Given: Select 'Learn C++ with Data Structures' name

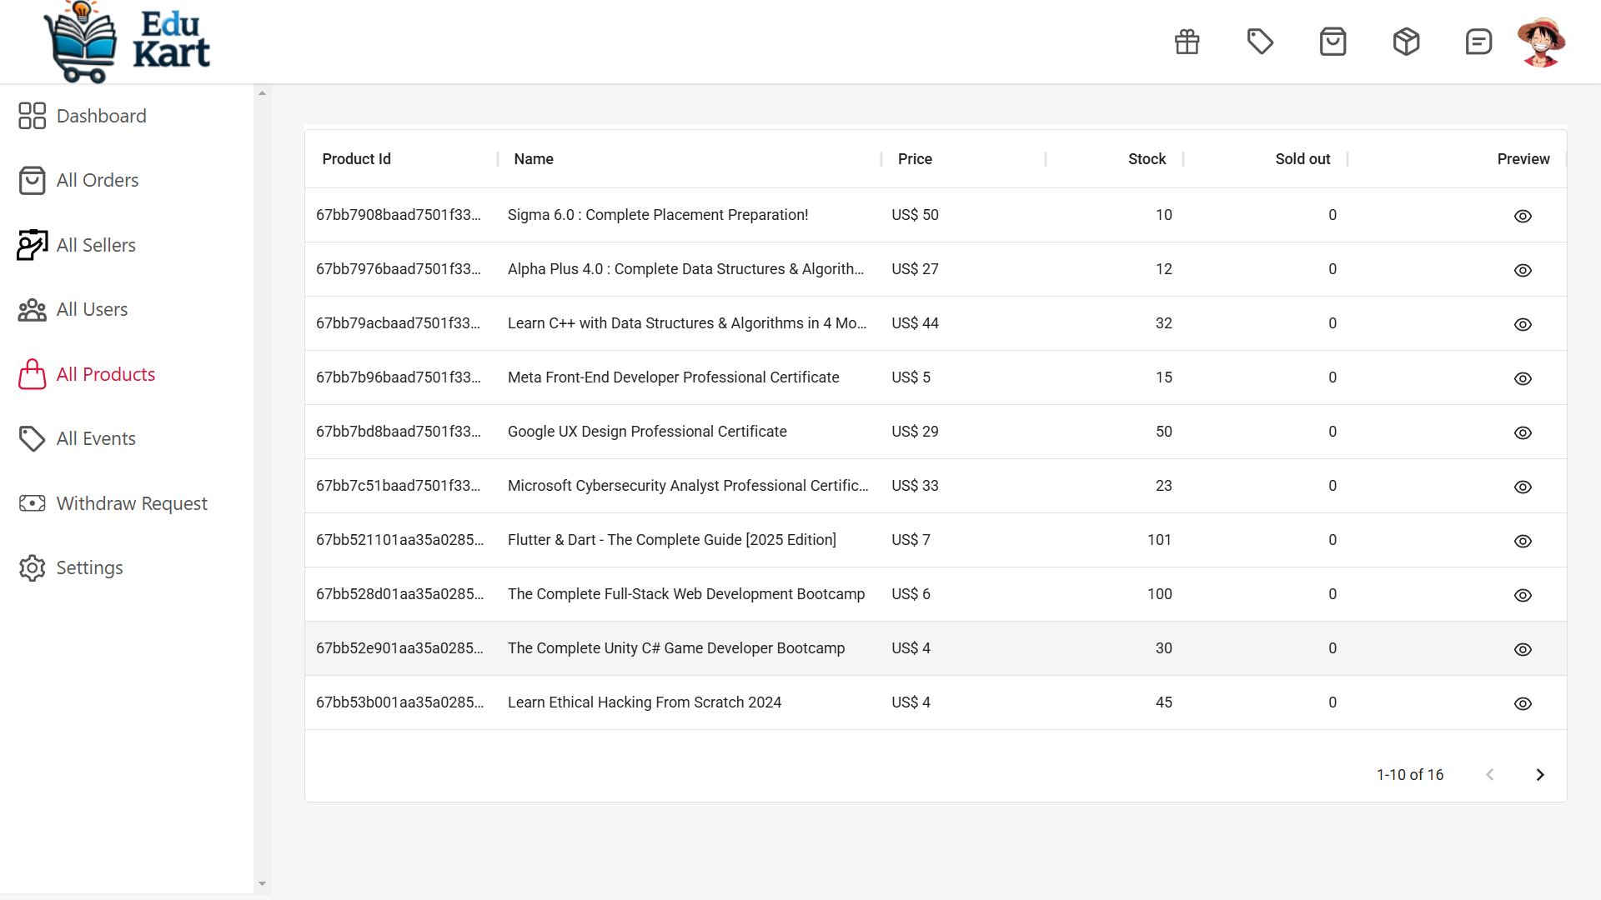Looking at the screenshot, I should 687,323.
